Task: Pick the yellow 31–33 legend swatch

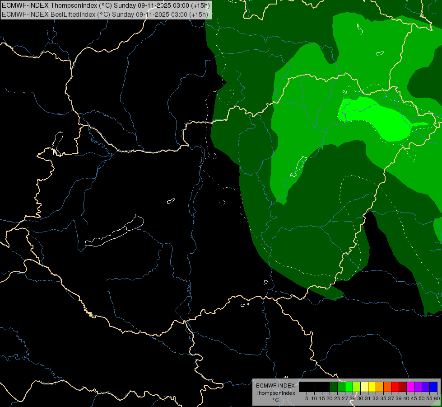Action: (x=372, y=387)
